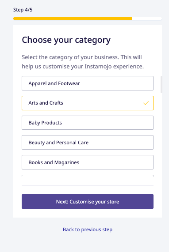Click the divider line above the Next button
This screenshot has width=169, height=252.
click(x=88, y=186)
